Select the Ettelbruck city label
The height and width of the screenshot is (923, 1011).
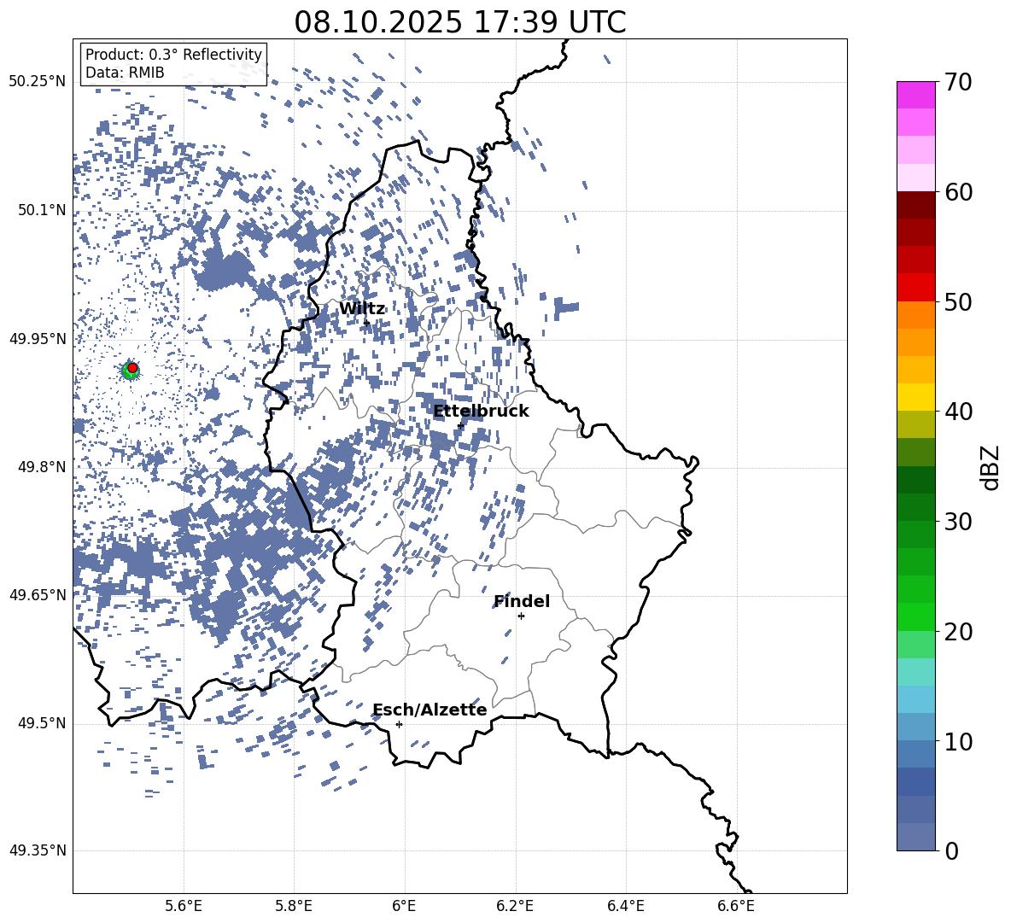(x=481, y=412)
